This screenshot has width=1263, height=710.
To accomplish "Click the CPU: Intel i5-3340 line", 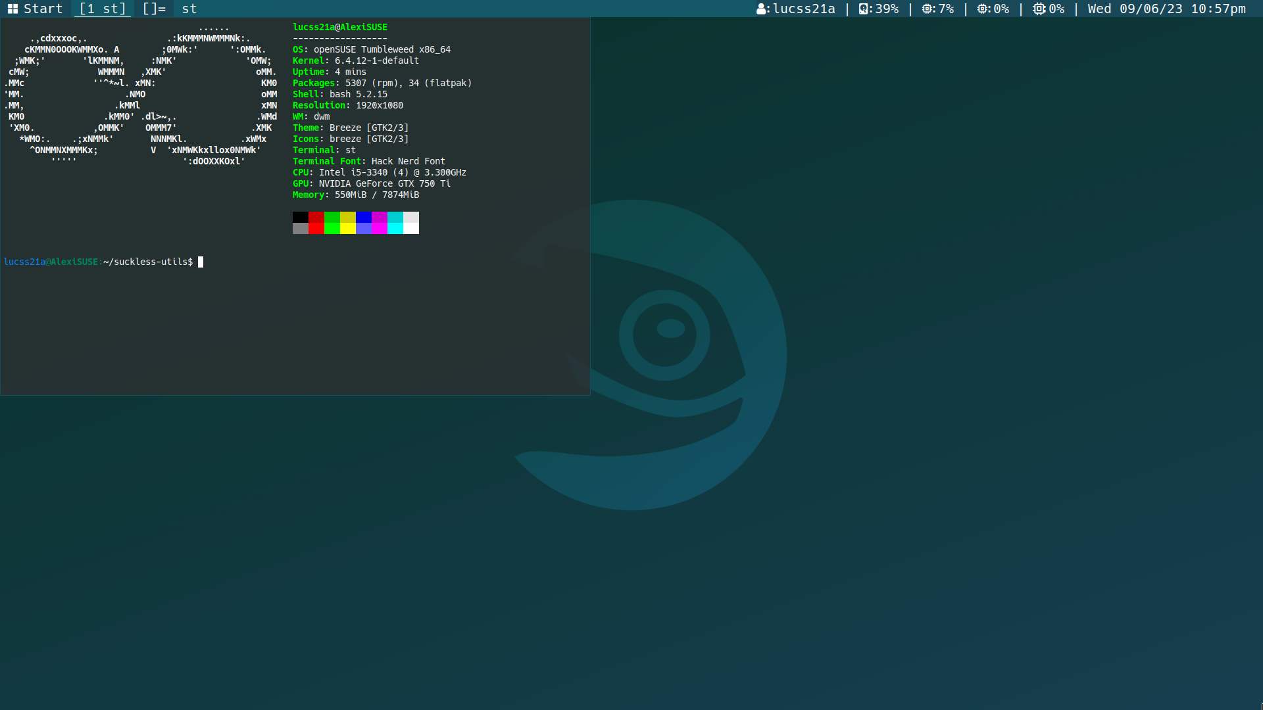I will 380,172.
